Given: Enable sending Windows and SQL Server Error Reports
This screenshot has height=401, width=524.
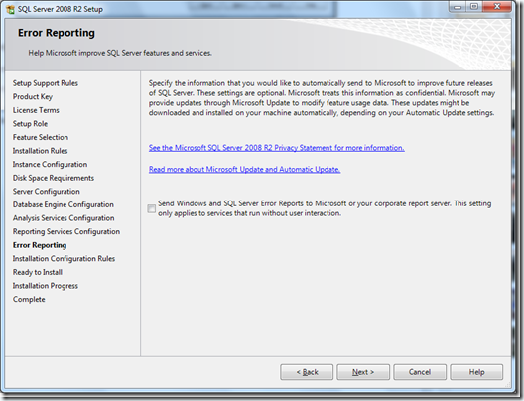Looking at the screenshot, I should click(152, 208).
